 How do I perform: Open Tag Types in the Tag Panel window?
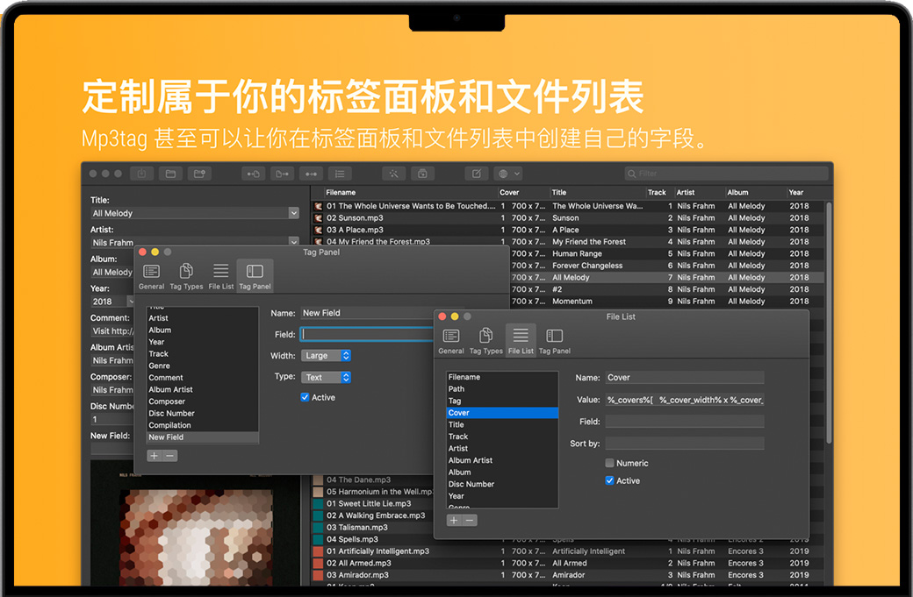(186, 276)
